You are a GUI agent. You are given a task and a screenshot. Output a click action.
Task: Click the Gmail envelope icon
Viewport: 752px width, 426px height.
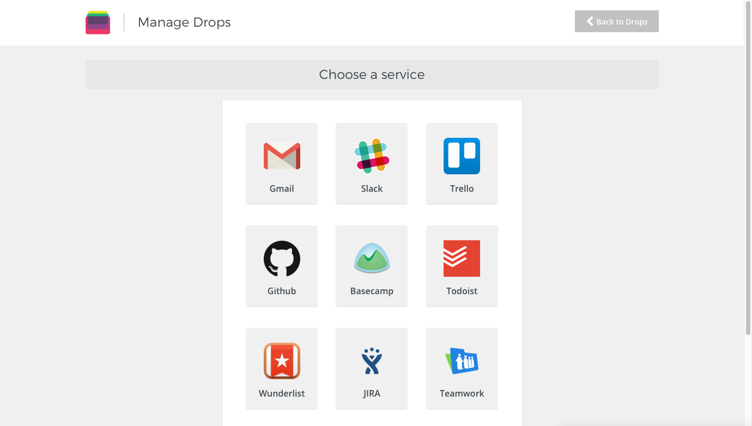coord(282,156)
